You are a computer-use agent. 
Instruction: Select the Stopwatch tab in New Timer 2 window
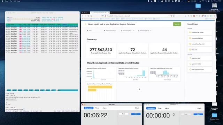[151, 108]
